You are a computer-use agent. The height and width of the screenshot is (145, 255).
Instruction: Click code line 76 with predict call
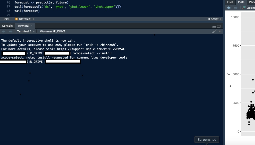[42, 2]
